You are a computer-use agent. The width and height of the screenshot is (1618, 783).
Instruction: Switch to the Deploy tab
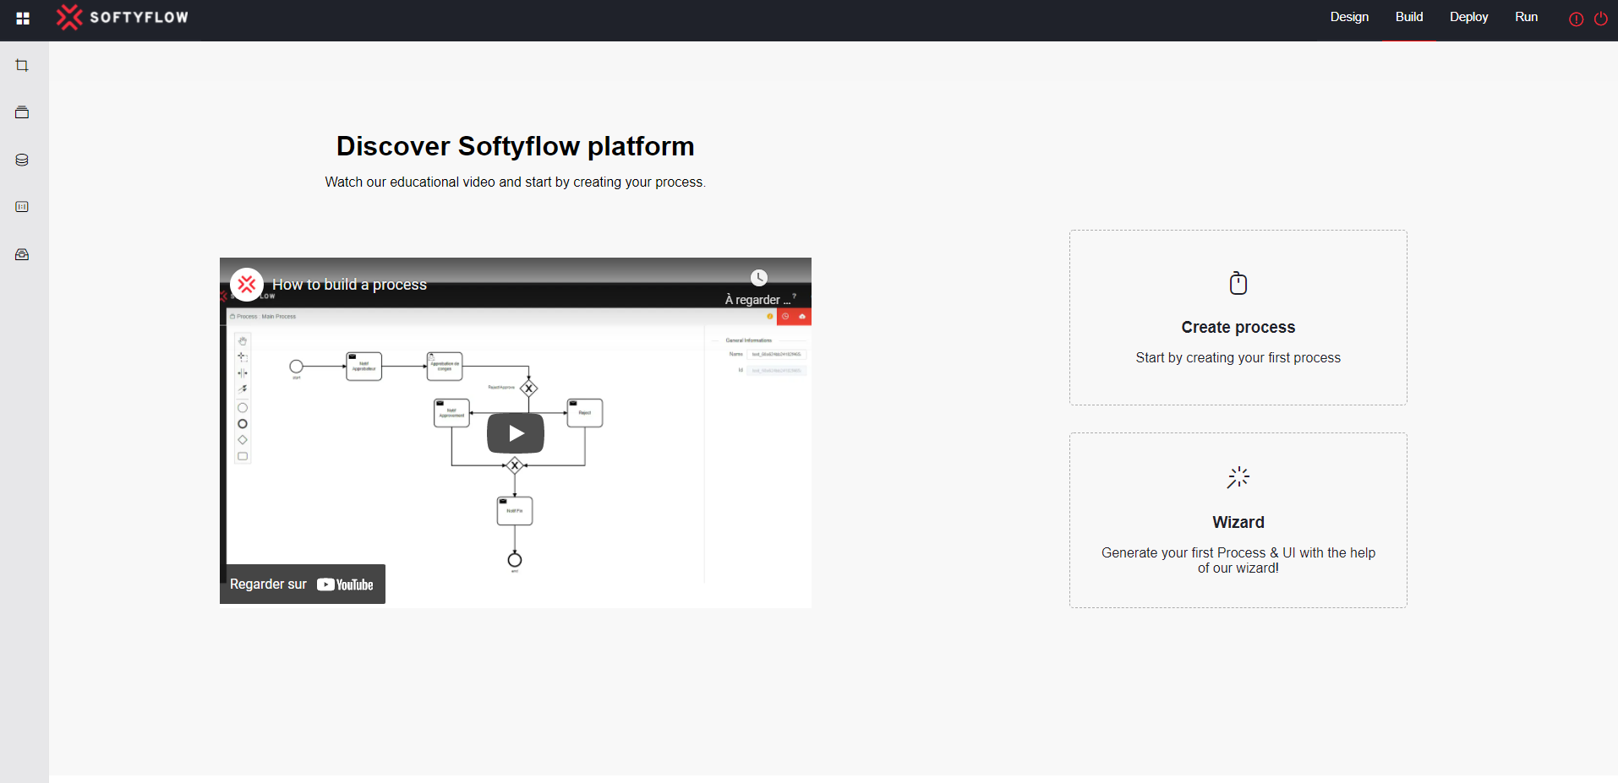coord(1468,17)
